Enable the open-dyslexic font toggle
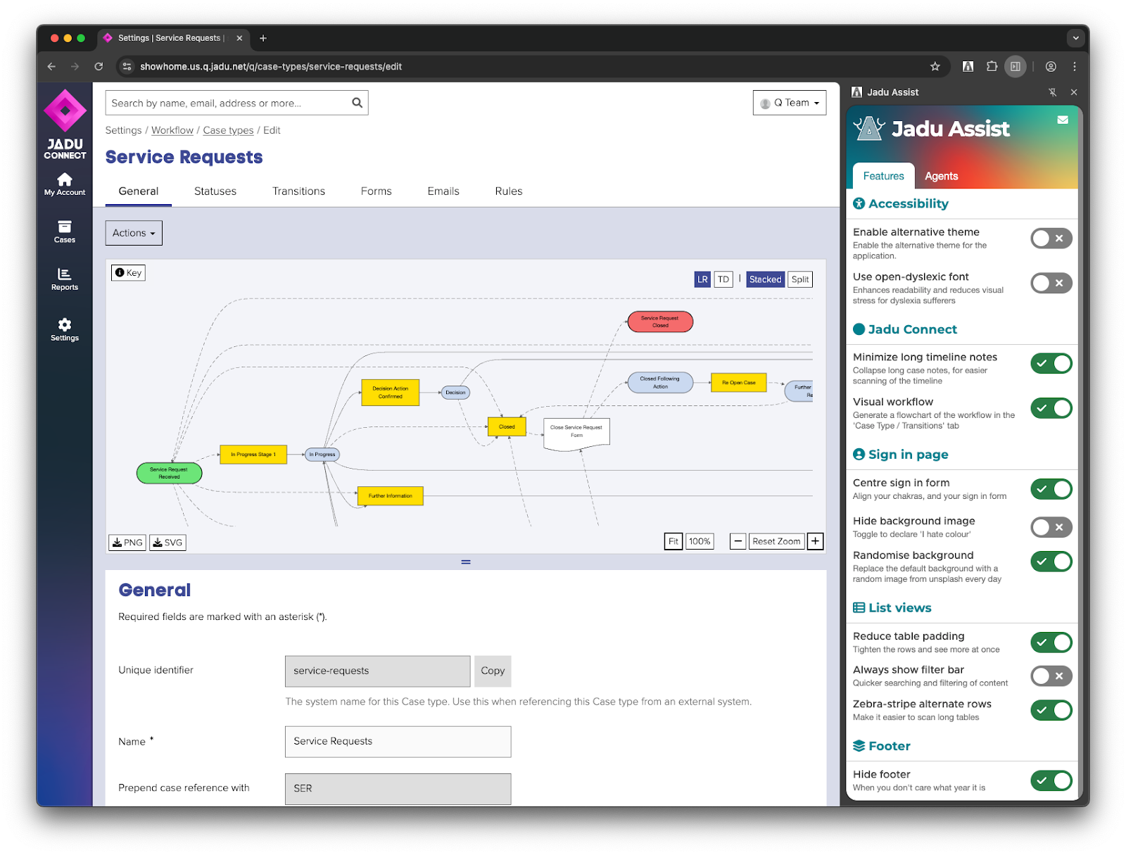 tap(1051, 283)
